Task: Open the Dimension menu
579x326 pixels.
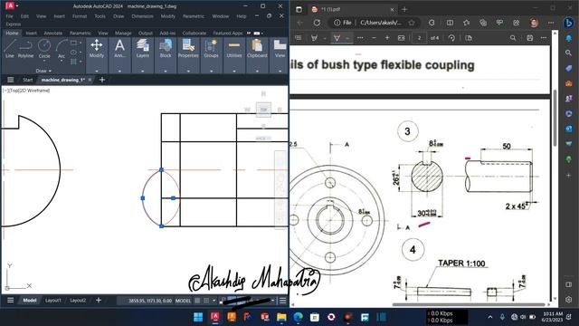Action: [x=142, y=16]
